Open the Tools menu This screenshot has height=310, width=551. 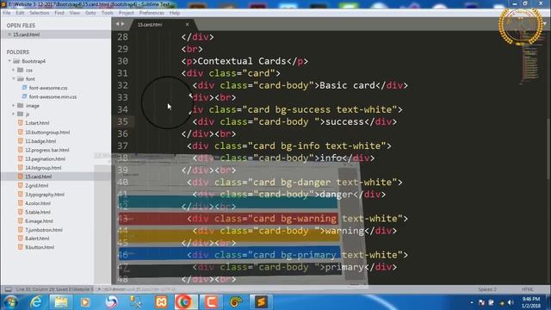coord(107,13)
